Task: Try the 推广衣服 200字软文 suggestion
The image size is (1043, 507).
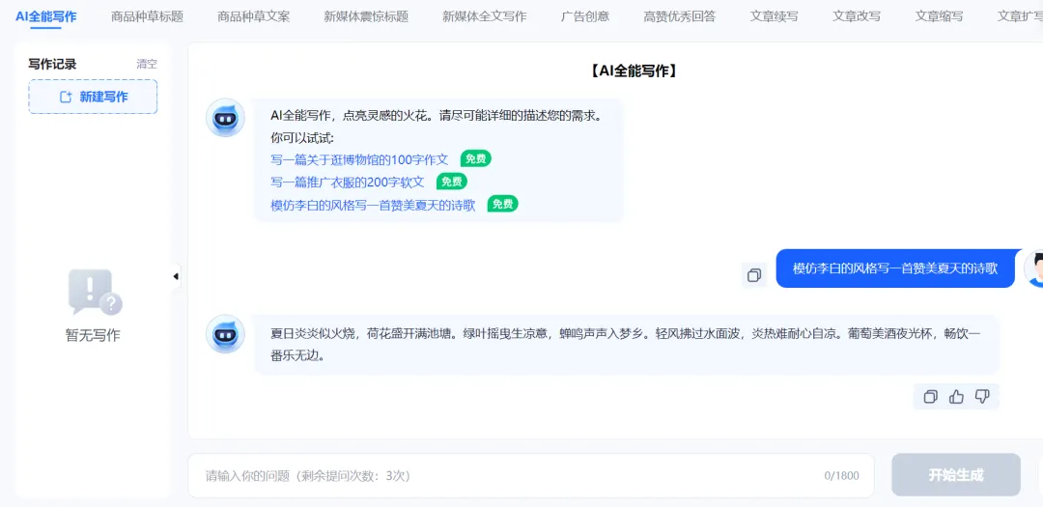Action: pyautogui.click(x=348, y=182)
